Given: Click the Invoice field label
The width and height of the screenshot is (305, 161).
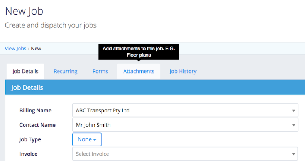Looking at the screenshot, I should [x=29, y=154].
